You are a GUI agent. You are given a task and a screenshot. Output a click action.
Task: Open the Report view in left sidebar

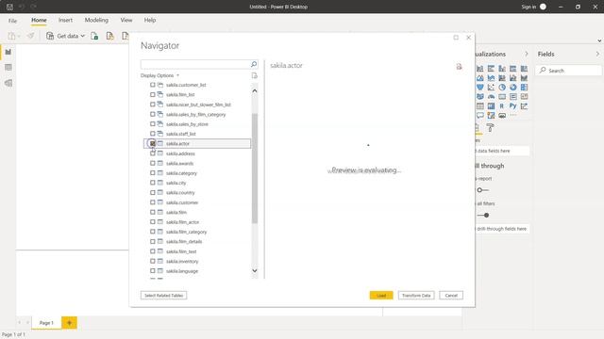tap(8, 52)
